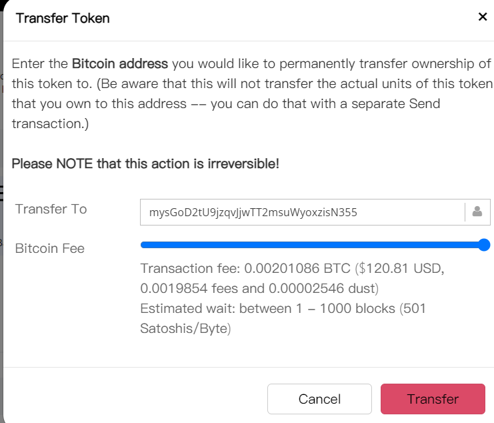This screenshot has height=423, width=494.
Task: Click the "Bitcoin Fee" label
Action: (x=50, y=248)
